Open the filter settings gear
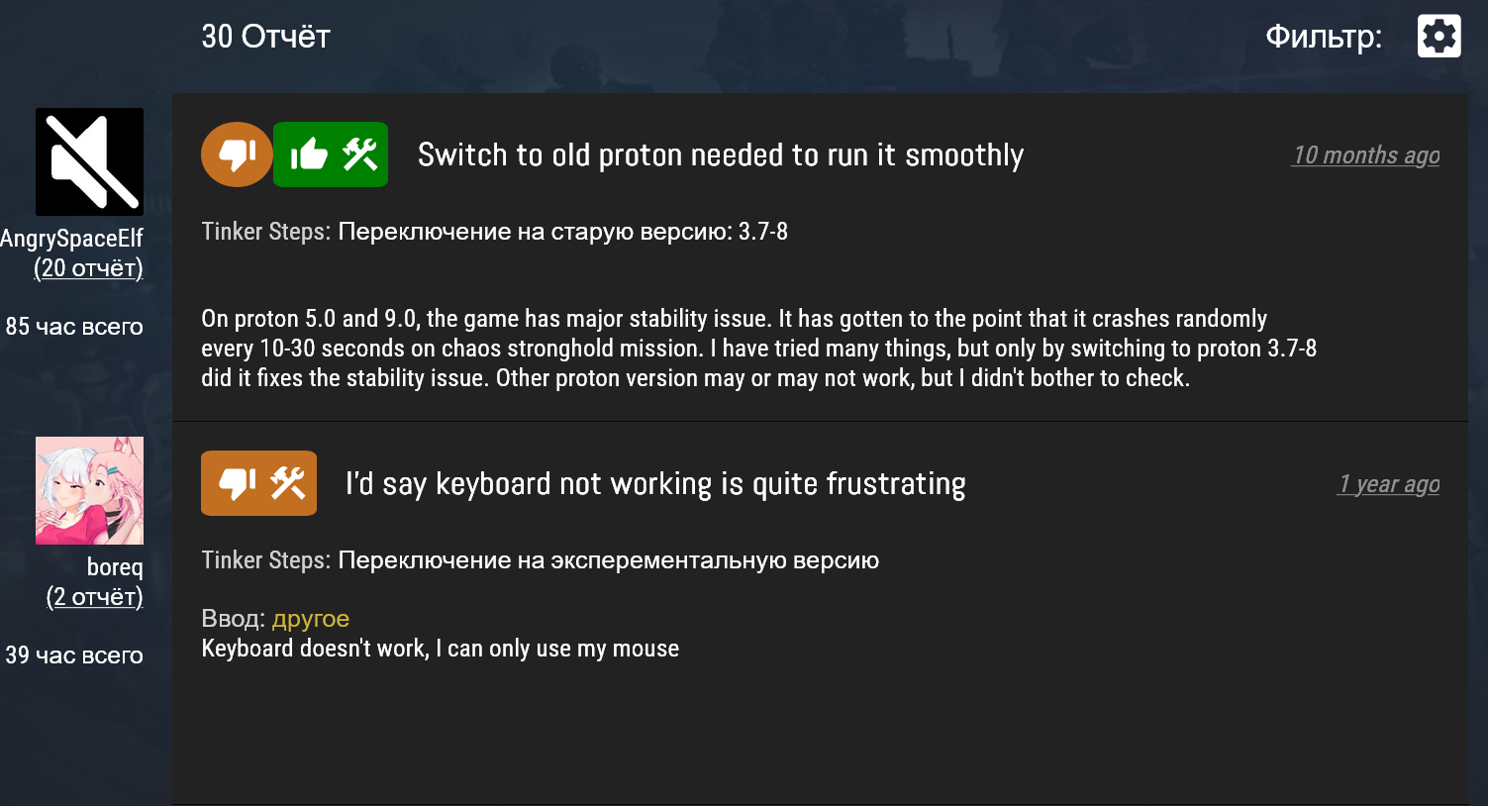1488x806 pixels. point(1438,37)
